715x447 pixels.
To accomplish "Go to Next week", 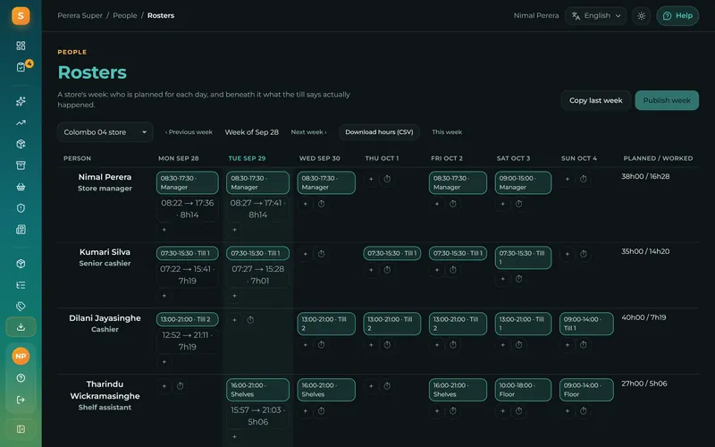I will tap(308, 132).
